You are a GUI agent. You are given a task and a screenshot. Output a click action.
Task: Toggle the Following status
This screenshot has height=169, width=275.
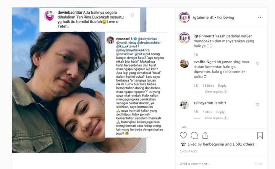226,17
